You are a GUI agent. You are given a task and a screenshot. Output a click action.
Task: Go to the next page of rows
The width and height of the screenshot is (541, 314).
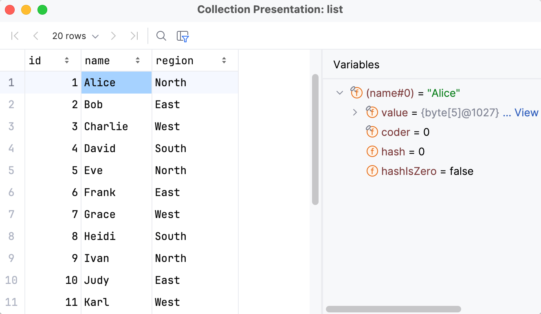[113, 36]
